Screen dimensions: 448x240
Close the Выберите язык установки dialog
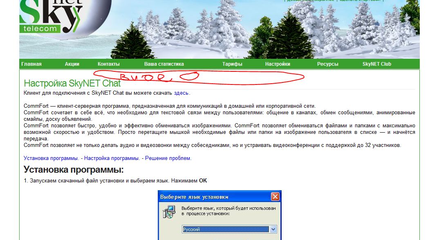point(275,197)
